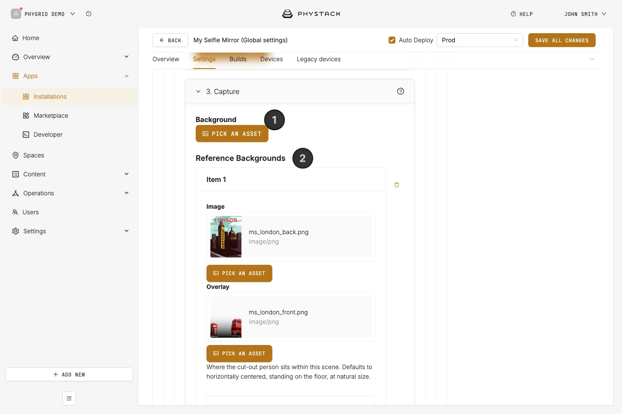Switch to the Legacy devices tab
Screen dimensions: 622x414
coord(319,59)
